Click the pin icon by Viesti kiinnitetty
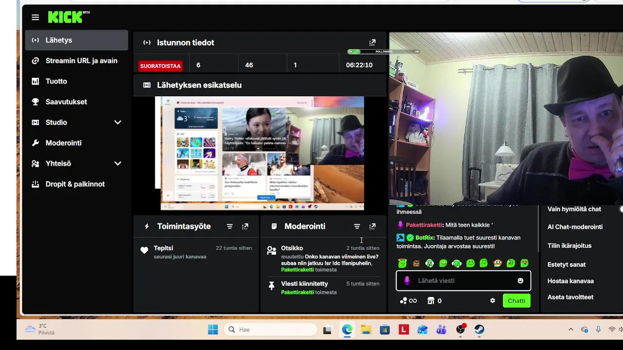The height and width of the screenshot is (350, 623). (x=272, y=286)
